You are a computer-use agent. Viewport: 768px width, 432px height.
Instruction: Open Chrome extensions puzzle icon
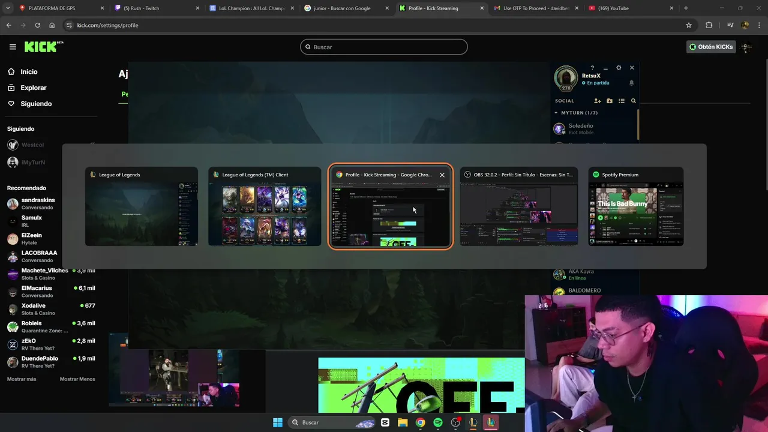pos(709,25)
